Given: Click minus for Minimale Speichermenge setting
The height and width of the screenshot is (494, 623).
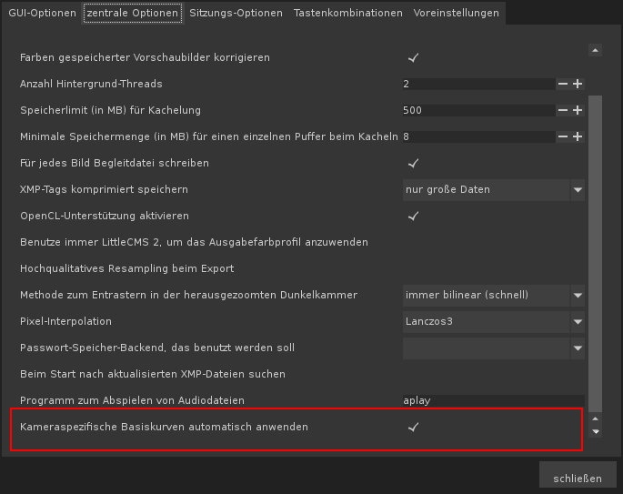Looking at the screenshot, I should point(563,136).
